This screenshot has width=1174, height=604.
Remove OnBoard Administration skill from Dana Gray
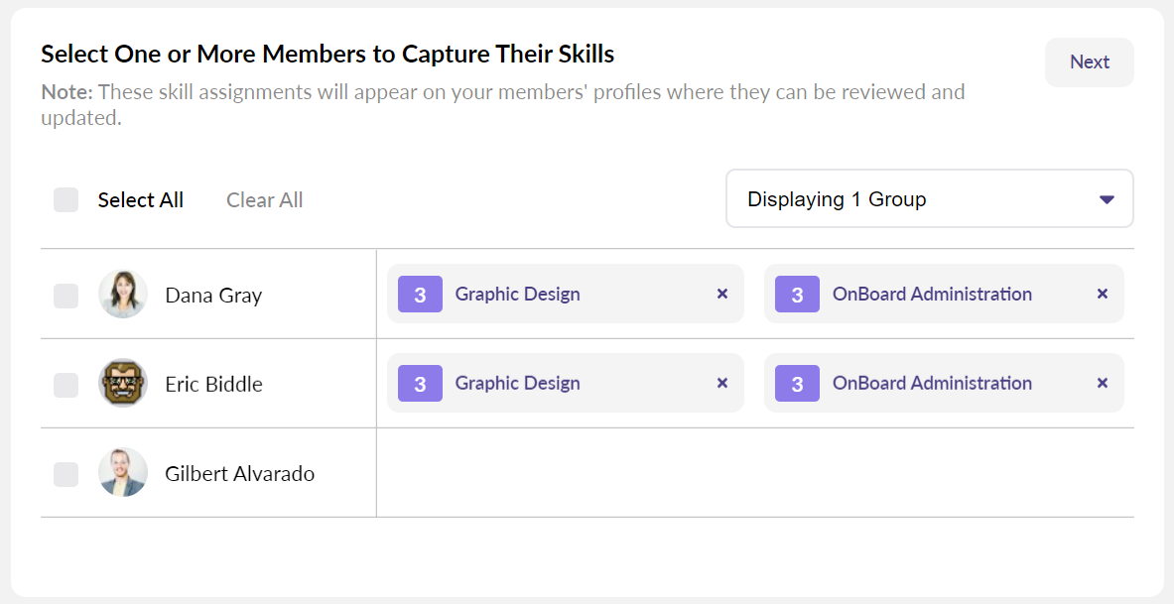tap(1102, 295)
